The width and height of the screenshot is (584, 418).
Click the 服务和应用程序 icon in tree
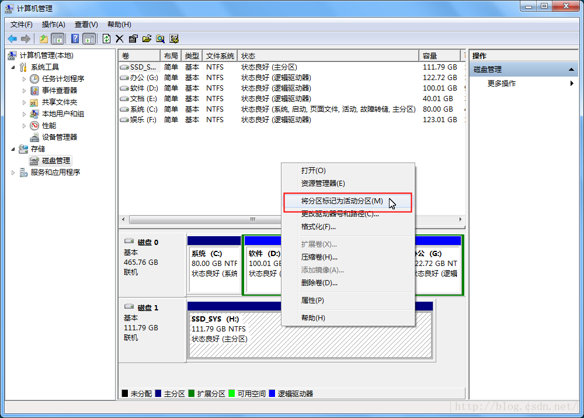[x=23, y=172]
